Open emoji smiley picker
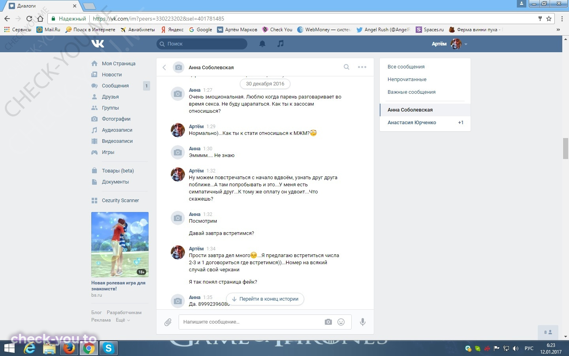This screenshot has width=569, height=356. coord(341,322)
